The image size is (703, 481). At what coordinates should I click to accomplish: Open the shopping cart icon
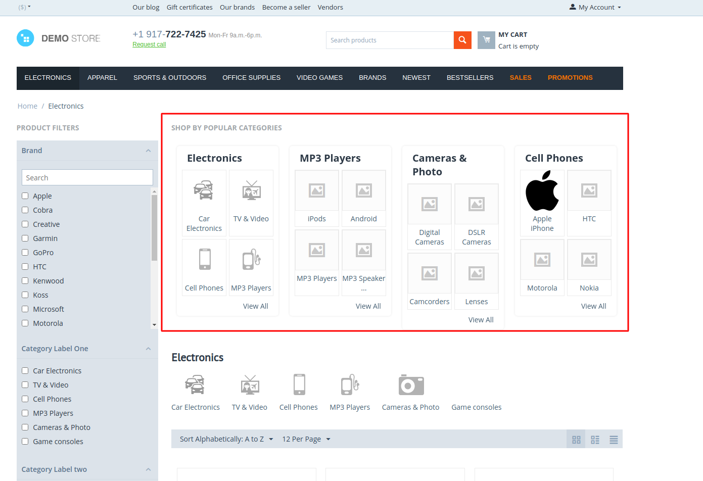[486, 40]
